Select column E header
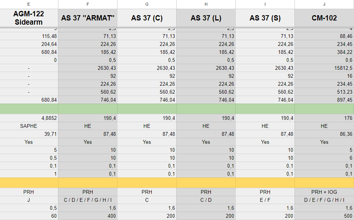Viewport: 354px width, 220px height. 29,4
